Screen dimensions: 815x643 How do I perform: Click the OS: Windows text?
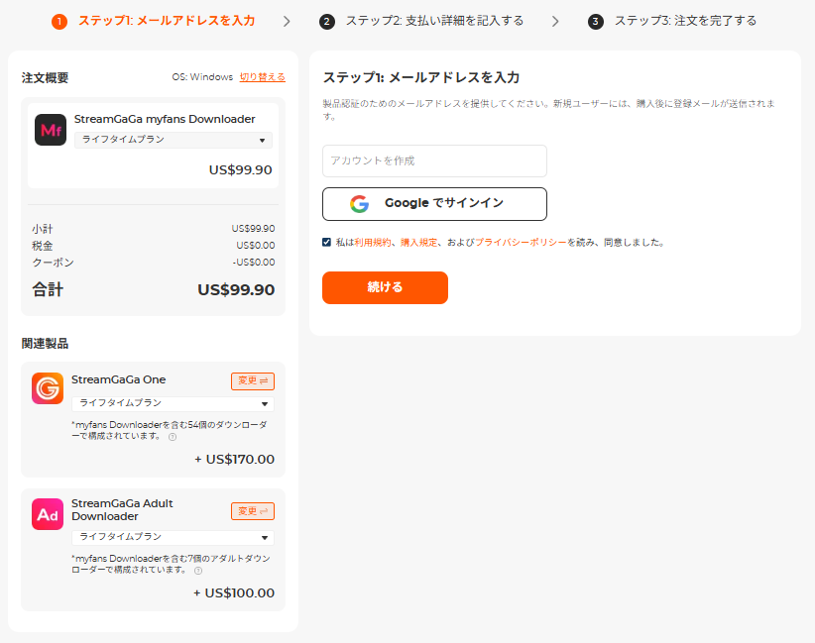tap(202, 77)
